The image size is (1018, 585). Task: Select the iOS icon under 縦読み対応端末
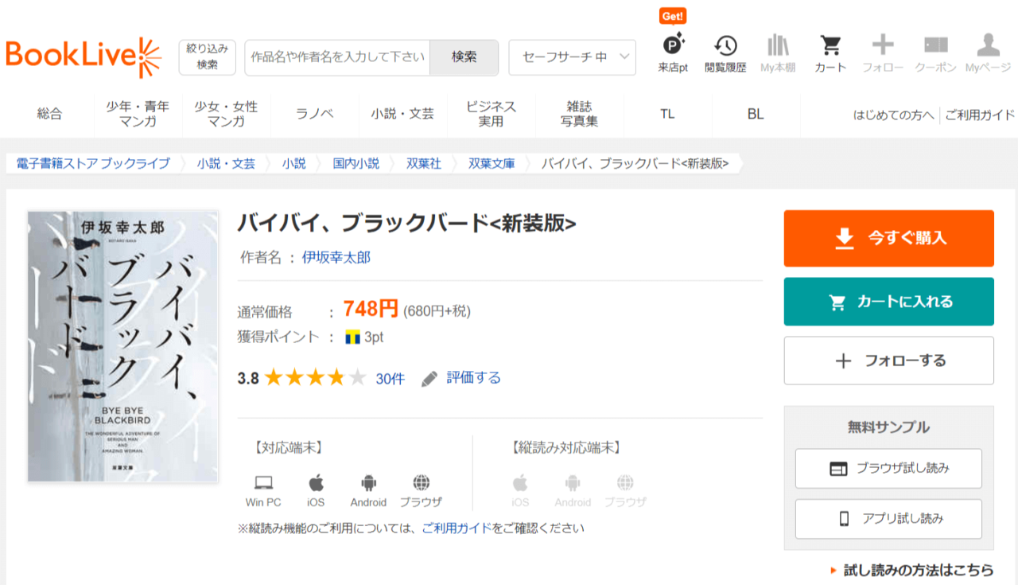coord(520,482)
